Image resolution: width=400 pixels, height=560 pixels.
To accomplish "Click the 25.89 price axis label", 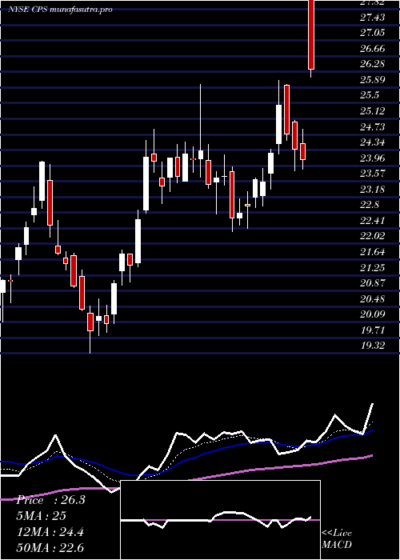I will pos(373,80).
